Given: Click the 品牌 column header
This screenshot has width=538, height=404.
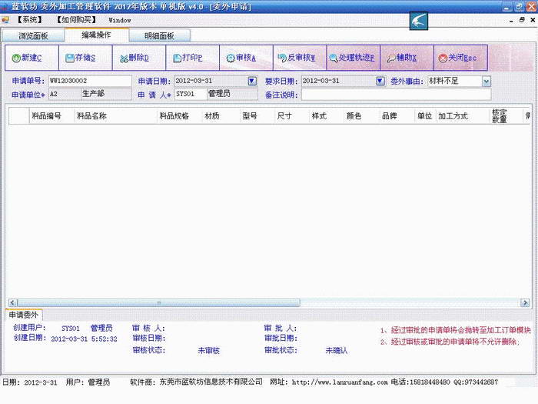Looking at the screenshot, I should [x=397, y=116].
